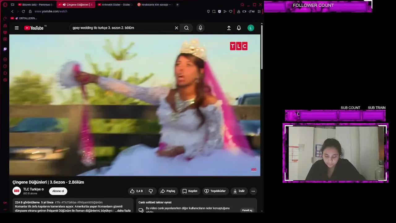The height and width of the screenshot is (223, 396).
Task: Open the TLC Turkiye channel avatar
Action: [x=17, y=191]
